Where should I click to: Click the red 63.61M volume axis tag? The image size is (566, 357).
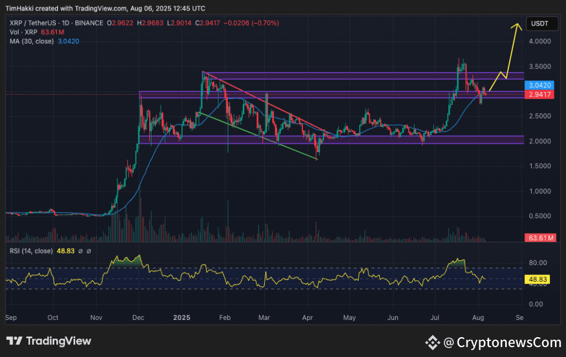point(541,238)
